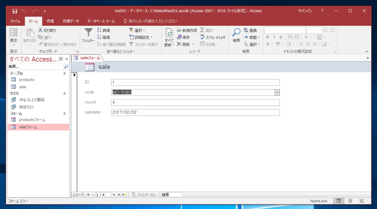This screenshot has height=209, width=377.
Task: Open the 詳細設定 advanced dropdown
Action: (140, 37)
